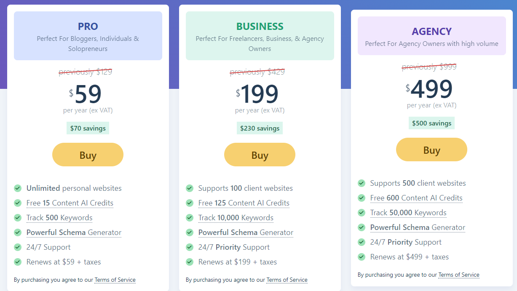Click the BUSINESS plan header title
Image resolution: width=517 pixels, height=291 pixels.
(x=260, y=27)
